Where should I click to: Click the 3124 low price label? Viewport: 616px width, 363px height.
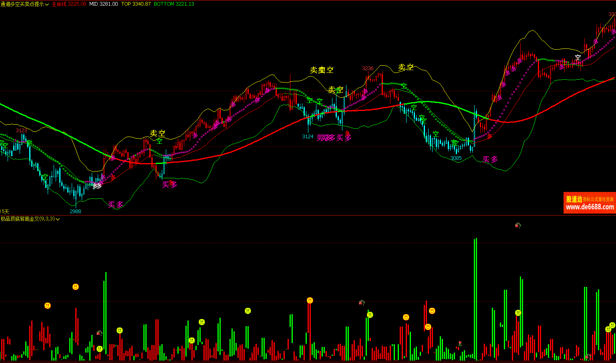coord(308,137)
